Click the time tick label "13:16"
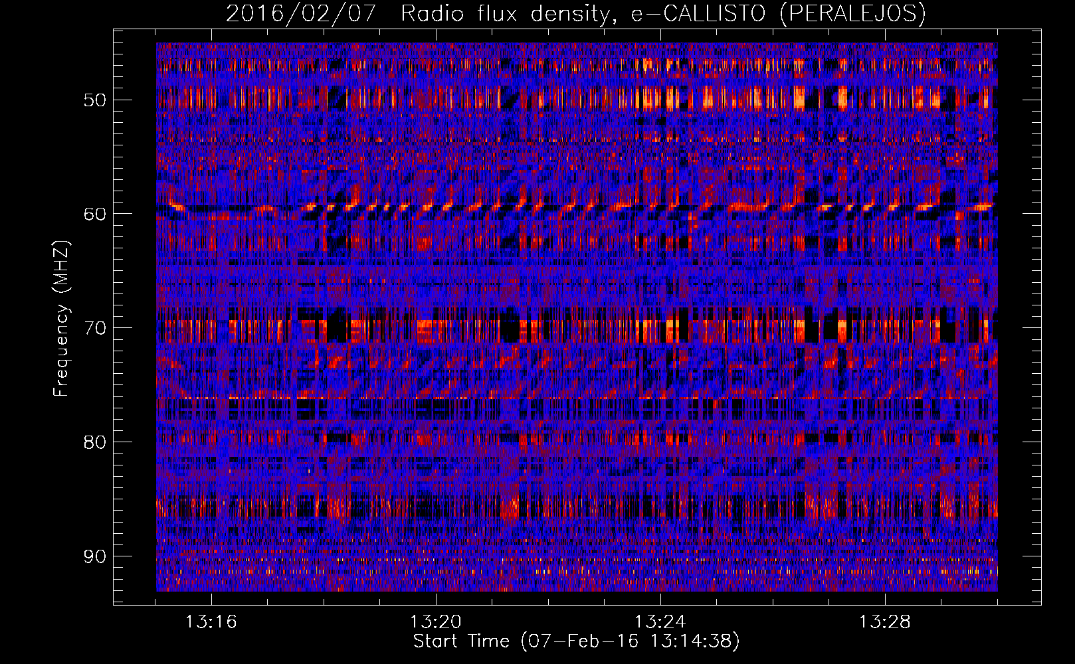 [211, 622]
